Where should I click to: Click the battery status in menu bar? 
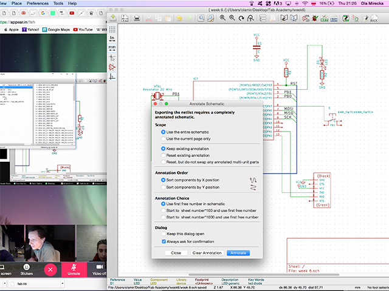327,3
